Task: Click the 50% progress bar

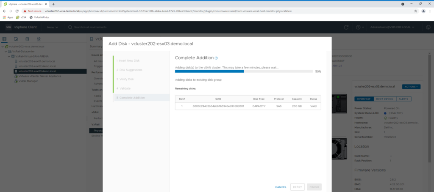Action: (x=244, y=71)
